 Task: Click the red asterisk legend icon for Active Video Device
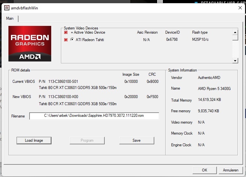(x=66, y=32)
